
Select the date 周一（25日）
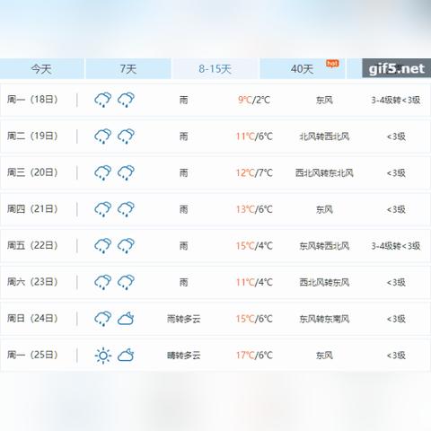32,355
